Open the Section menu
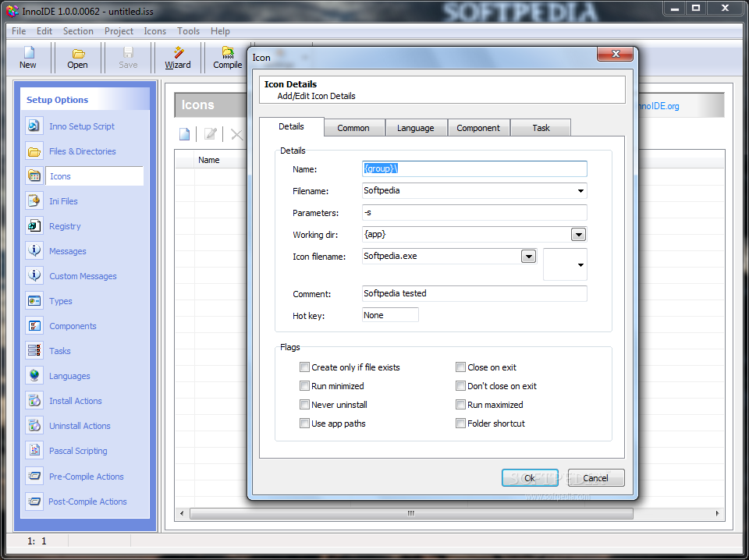749x560 pixels. pyautogui.click(x=78, y=31)
